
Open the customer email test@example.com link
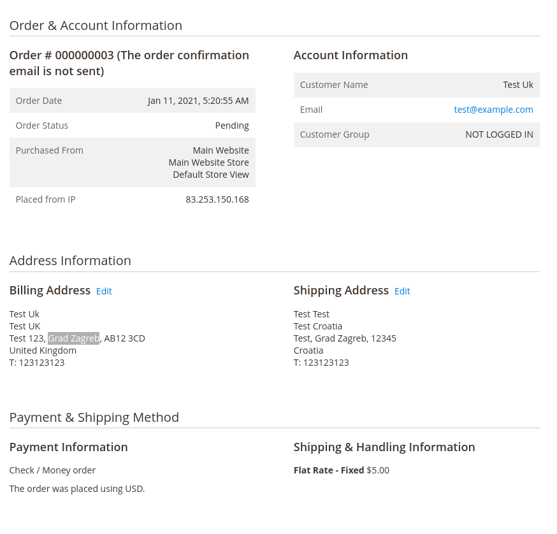tap(493, 109)
